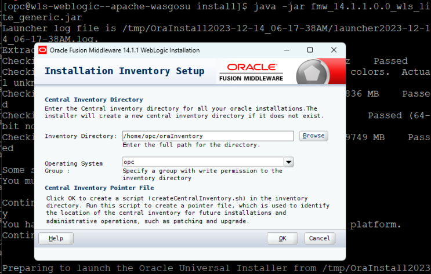Click the terminal line 'Preparing to launch the Oracle Universal Installer'
Viewport: 431px width, 274px height.
216,268
